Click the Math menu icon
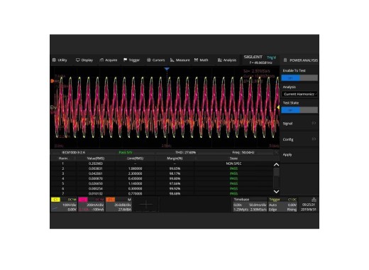The image size is (369, 270). coord(196,60)
